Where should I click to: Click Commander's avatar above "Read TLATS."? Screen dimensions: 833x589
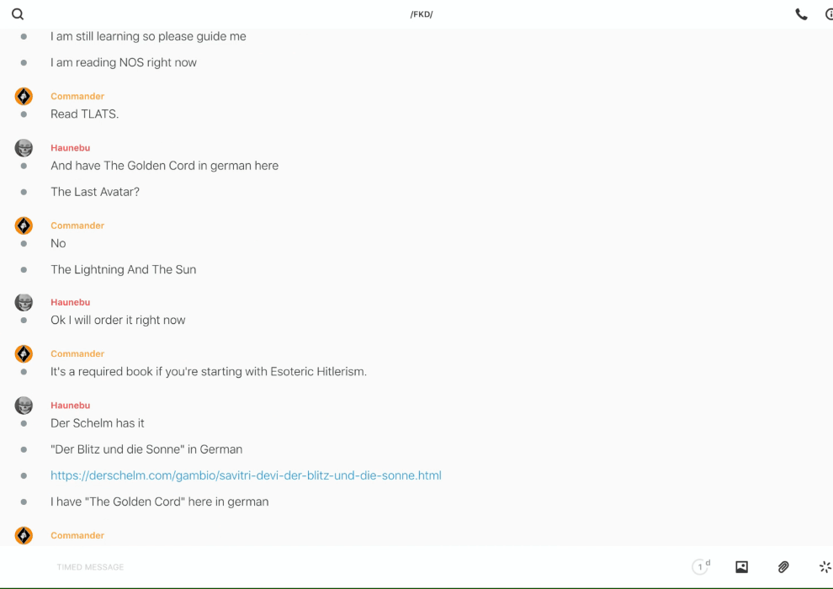click(24, 96)
